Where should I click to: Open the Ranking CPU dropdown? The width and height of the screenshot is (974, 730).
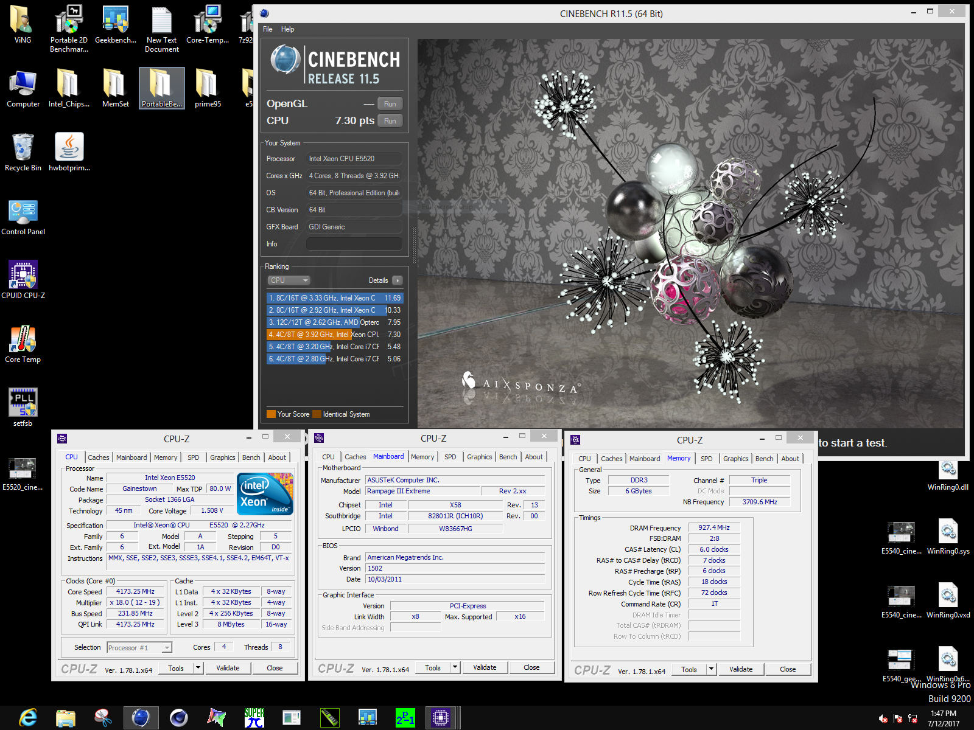(x=289, y=280)
